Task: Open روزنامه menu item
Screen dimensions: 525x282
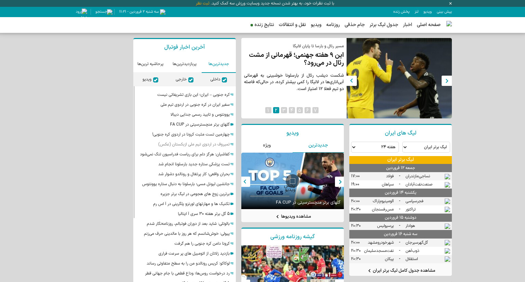Action: point(333,25)
